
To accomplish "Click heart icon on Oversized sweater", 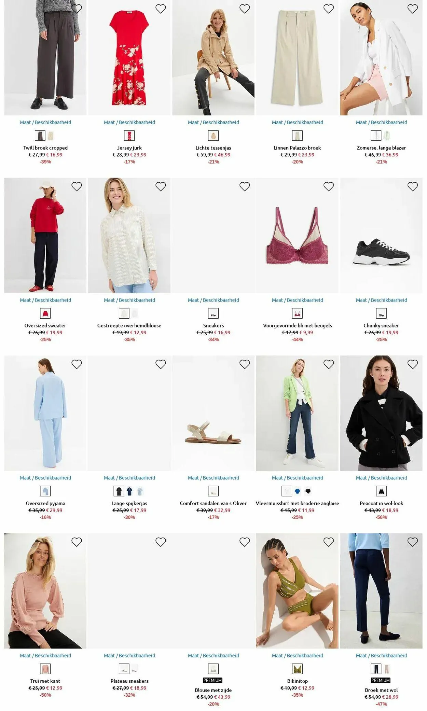I will pos(77,186).
